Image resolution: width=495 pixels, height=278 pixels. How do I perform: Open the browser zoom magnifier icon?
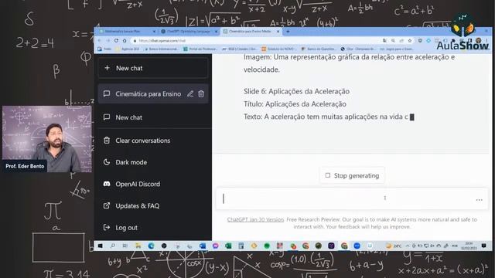point(393,41)
